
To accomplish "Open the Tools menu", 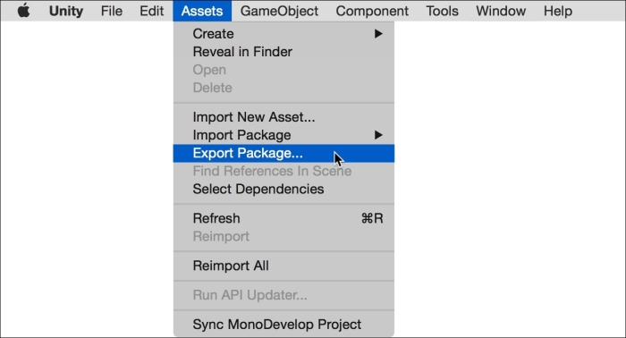I will point(442,11).
